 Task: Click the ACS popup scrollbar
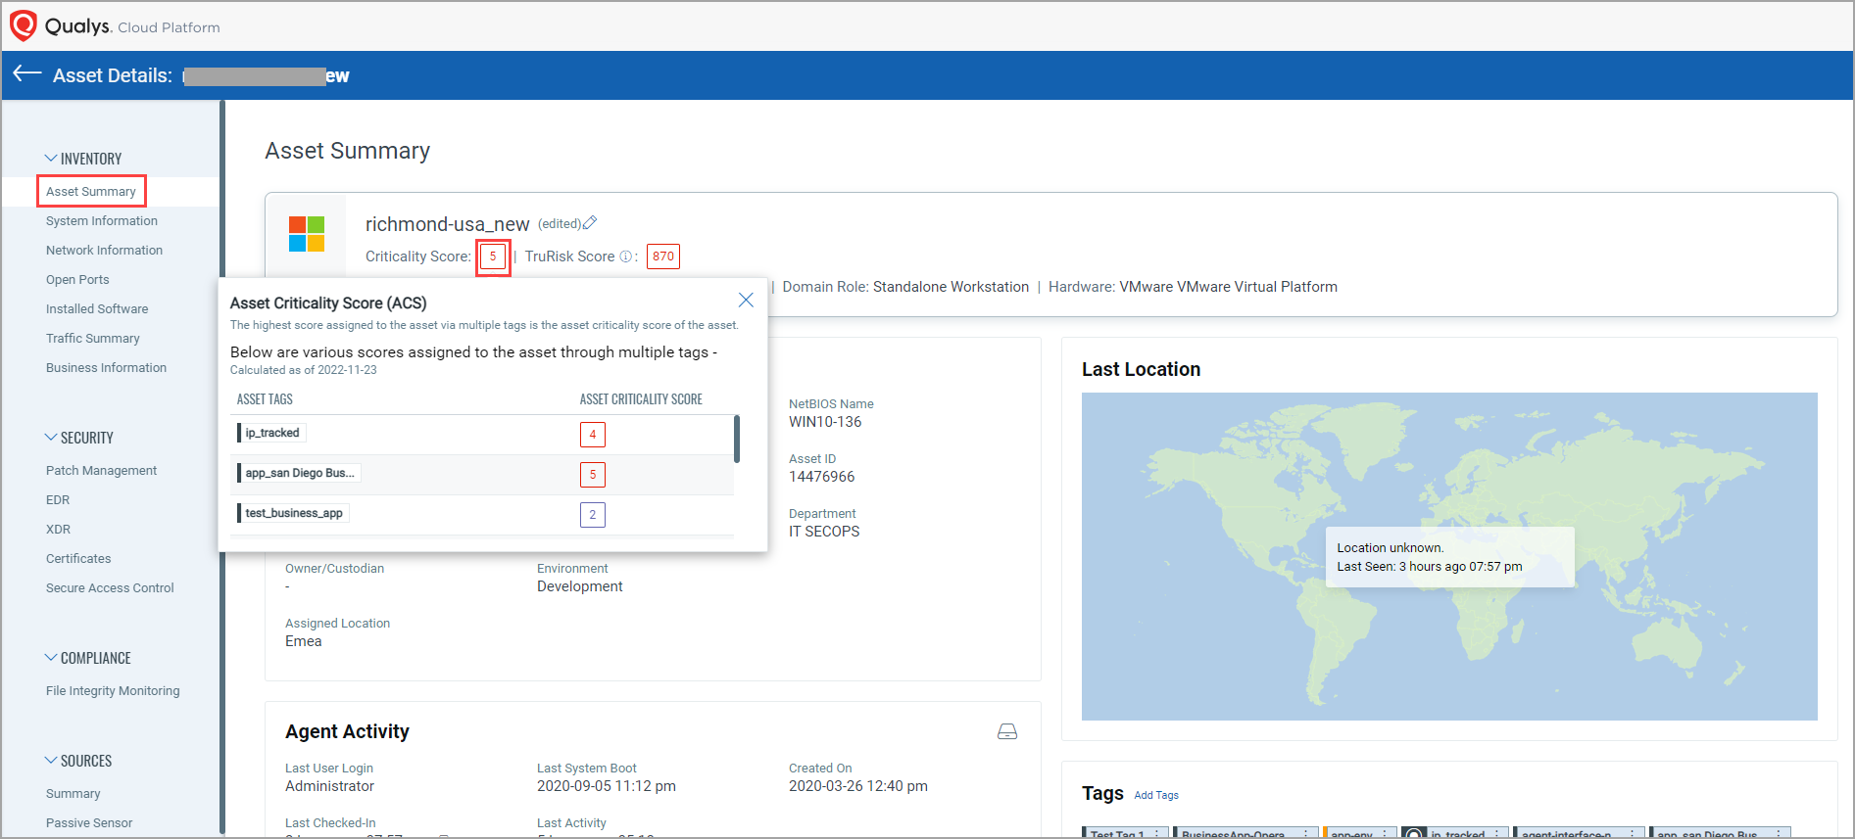pos(737,439)
